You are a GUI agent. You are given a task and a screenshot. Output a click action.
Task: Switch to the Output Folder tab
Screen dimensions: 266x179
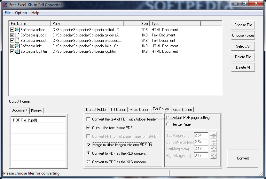click(x=96, y=110)
